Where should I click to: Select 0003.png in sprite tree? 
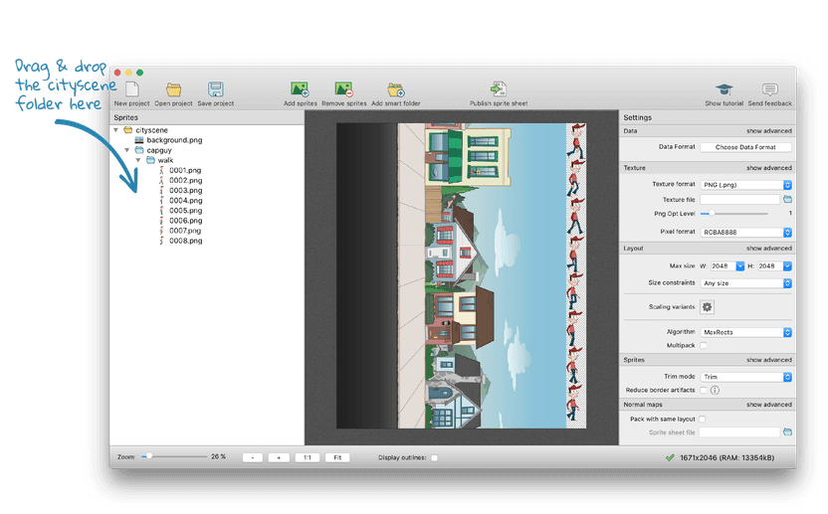tap(185, 190)
